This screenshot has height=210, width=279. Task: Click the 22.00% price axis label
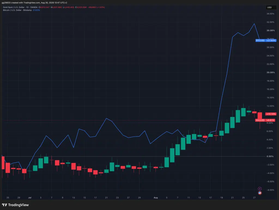pos(270,64)
